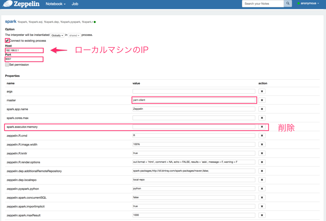The height and width of the screenshot is (221, 326).
Task: Edit the zeppelin.dep.localrepo value field
Action: [194, 180]
